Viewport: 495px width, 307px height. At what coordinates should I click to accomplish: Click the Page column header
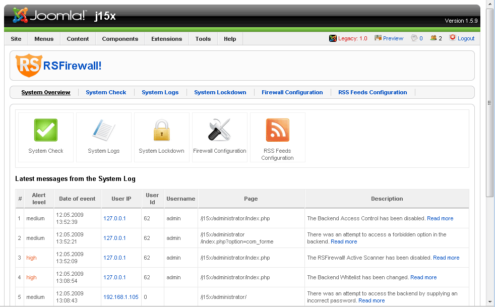click(x=251, y=199)
